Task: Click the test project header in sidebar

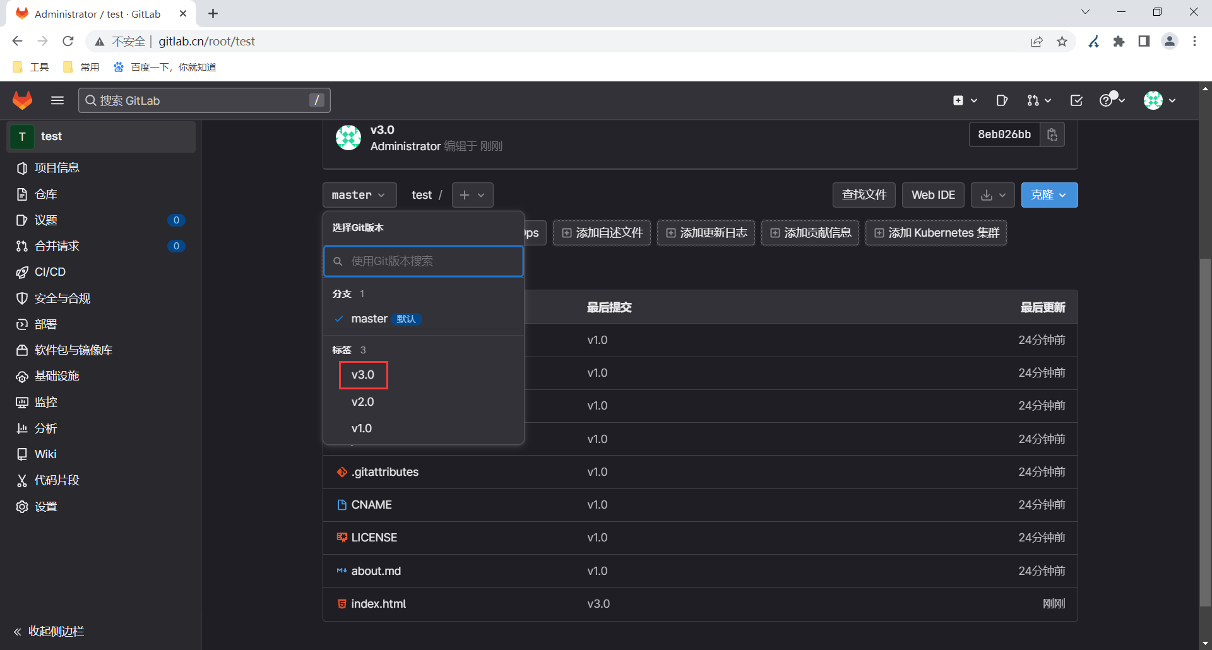Action: tap(101, 136)
